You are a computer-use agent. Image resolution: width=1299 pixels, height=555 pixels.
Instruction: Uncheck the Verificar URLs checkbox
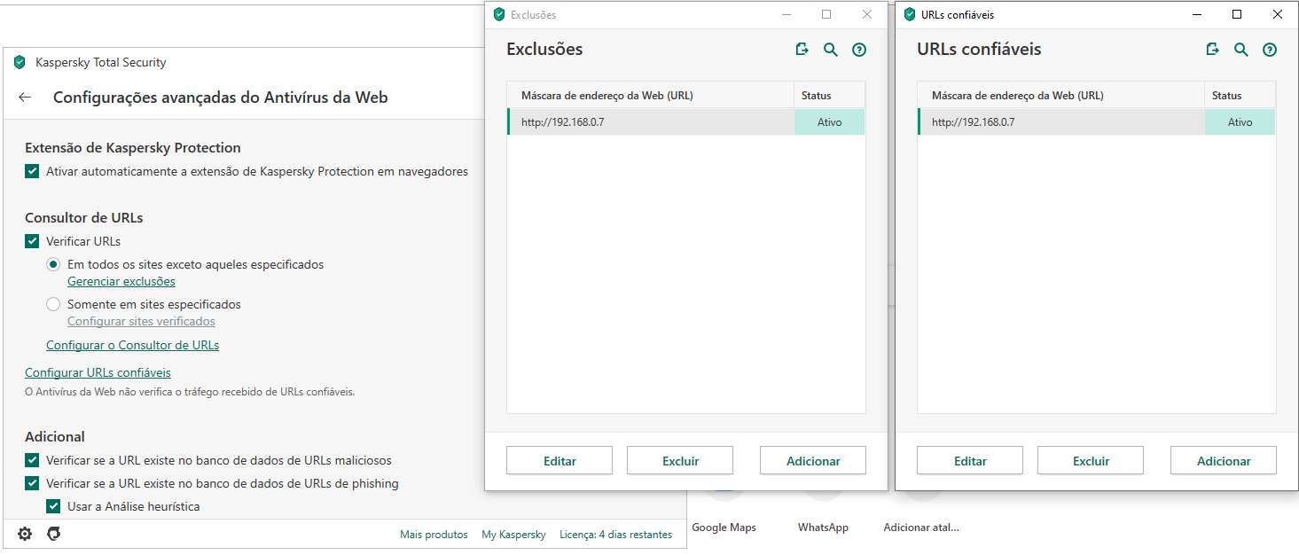pyautogui.click(x=32, y=241)
